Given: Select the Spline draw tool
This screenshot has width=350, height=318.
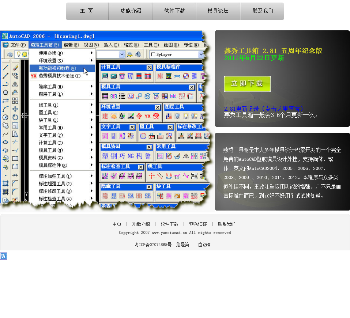Looking at the screenshot, I should point(5,134).
